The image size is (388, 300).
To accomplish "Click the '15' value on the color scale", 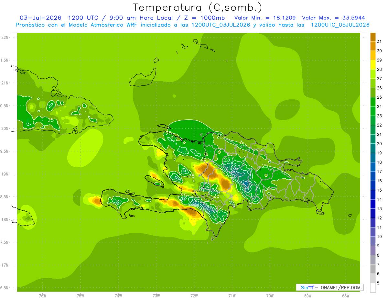I will pos(380,190).
